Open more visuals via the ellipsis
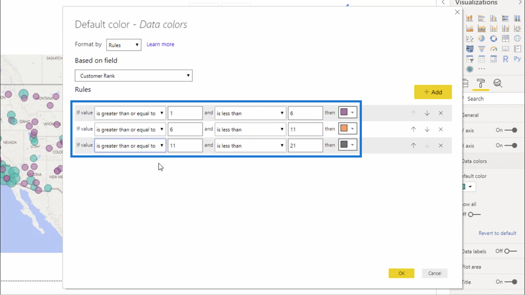 482,69
